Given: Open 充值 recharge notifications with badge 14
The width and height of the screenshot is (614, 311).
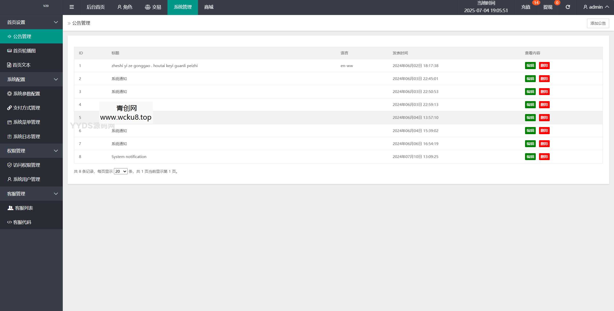Looking at the screenshot, I should (526, 7).
